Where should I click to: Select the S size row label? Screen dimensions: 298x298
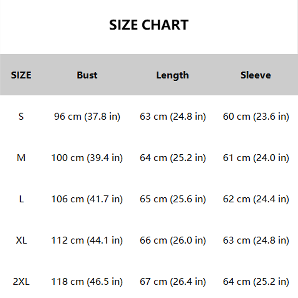tap(21, 117)
